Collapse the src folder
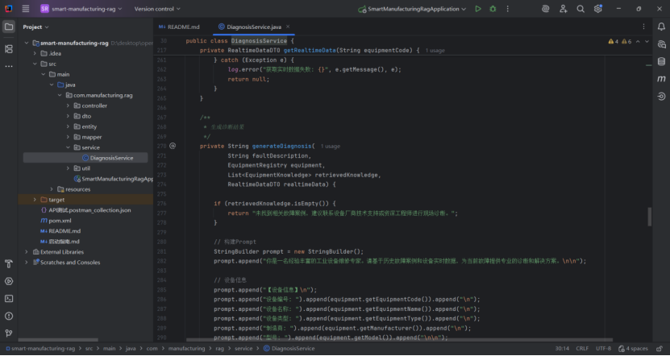670x356 pixels. point(35,64)
